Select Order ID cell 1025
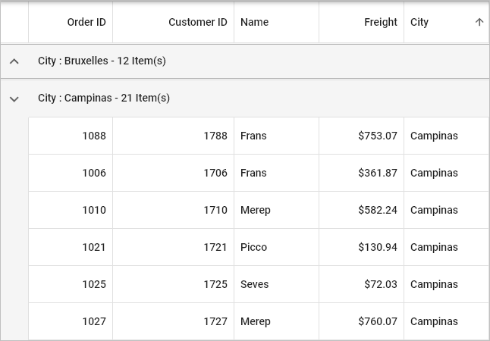The height and width of the screenshot is (341, 490). click(71, 284)
